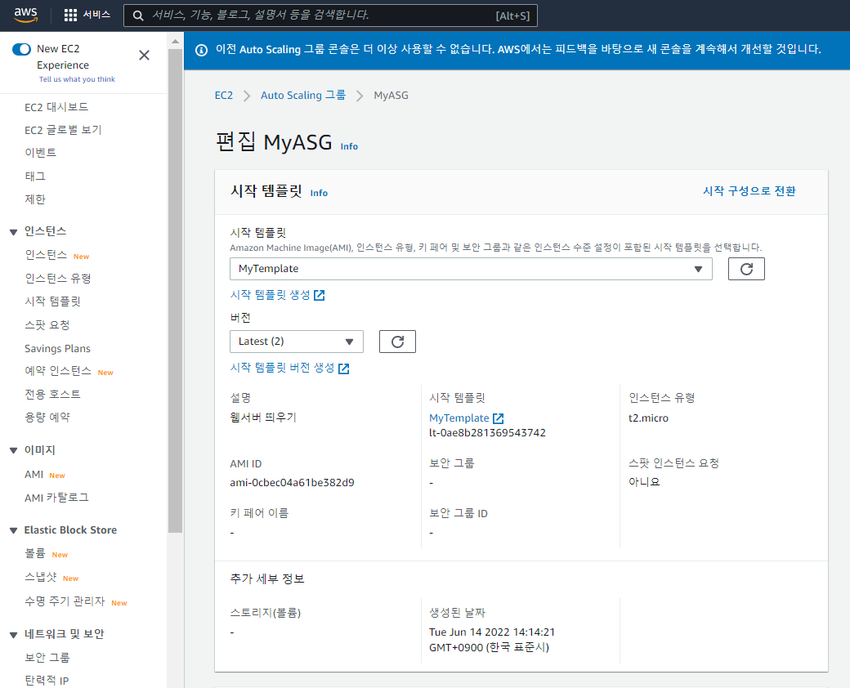
Task: Click 시작 템플릿 버전 생성 link
Action: pos(283,369)
